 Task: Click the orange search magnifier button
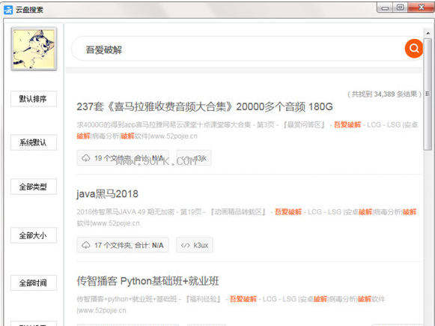(413, 48)
